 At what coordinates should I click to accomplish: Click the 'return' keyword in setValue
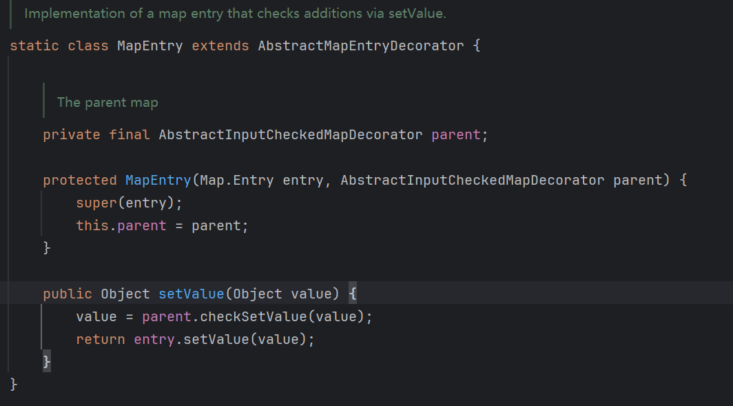coord(101,340)
